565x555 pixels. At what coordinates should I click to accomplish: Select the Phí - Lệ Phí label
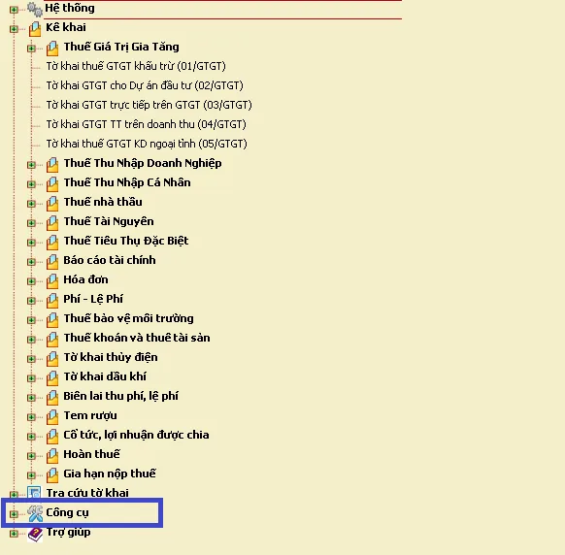tap(93, 299)
